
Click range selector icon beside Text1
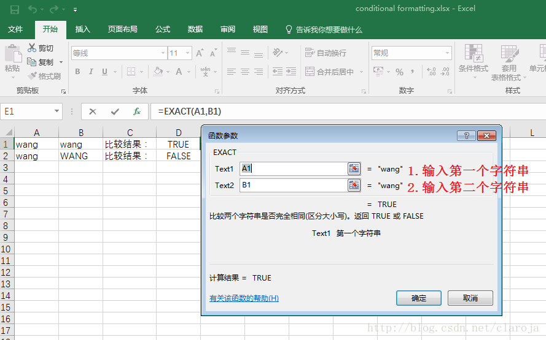coord(354,169)
